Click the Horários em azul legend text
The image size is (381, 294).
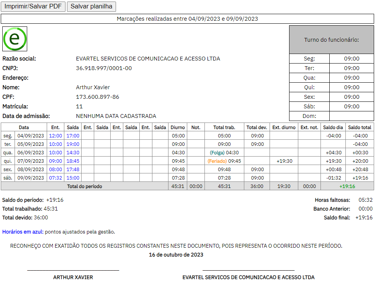coord(59,232)
